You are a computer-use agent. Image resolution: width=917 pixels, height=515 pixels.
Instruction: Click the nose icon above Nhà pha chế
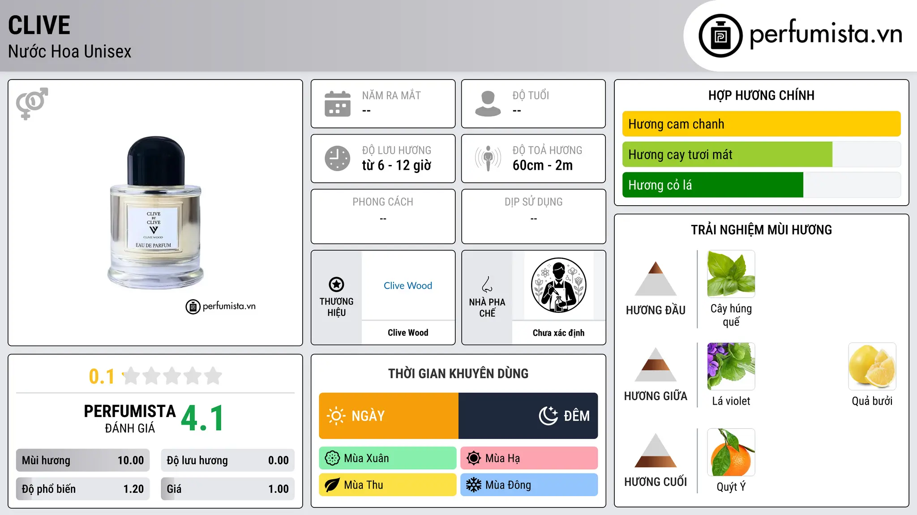click(x=487, y=284)
